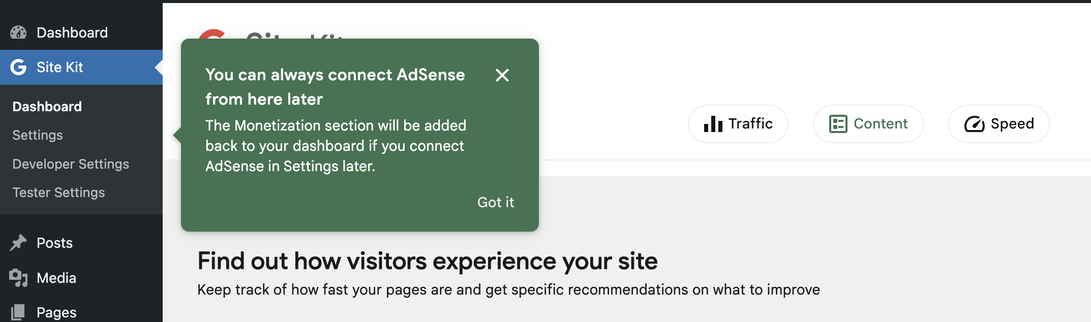Click the Pages icon in sidebar
This screenshot has height=322, width=1091.
18,312
